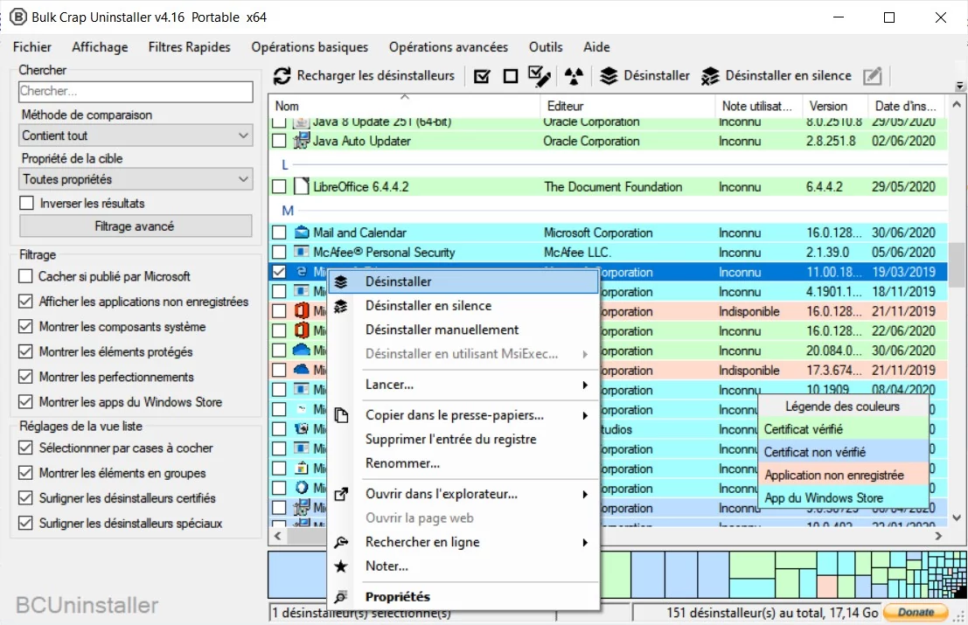Click the Ouvrir dans l'explorateur external-link icon
This screenshot has width=968, height=625.
point(341,494)
